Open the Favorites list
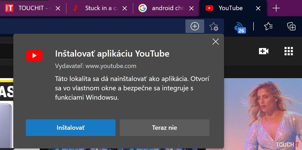This screenshot has height=150, width=302. pos(268,26)
